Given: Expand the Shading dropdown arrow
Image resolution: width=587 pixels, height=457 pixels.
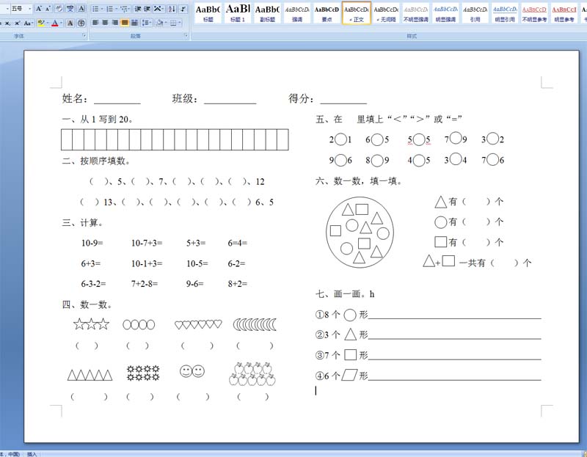Looking at the screenshot, I should (166, 23).
